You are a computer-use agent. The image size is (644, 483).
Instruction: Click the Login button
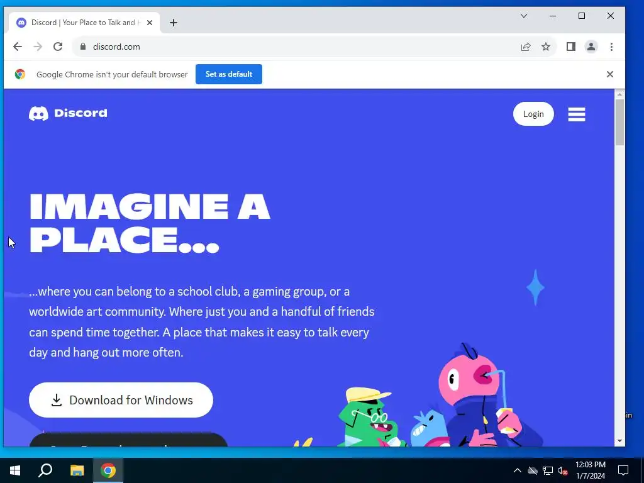(x=533, y=114)
